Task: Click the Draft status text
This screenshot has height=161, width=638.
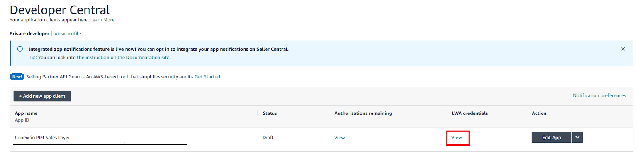Action: point(268,138)
